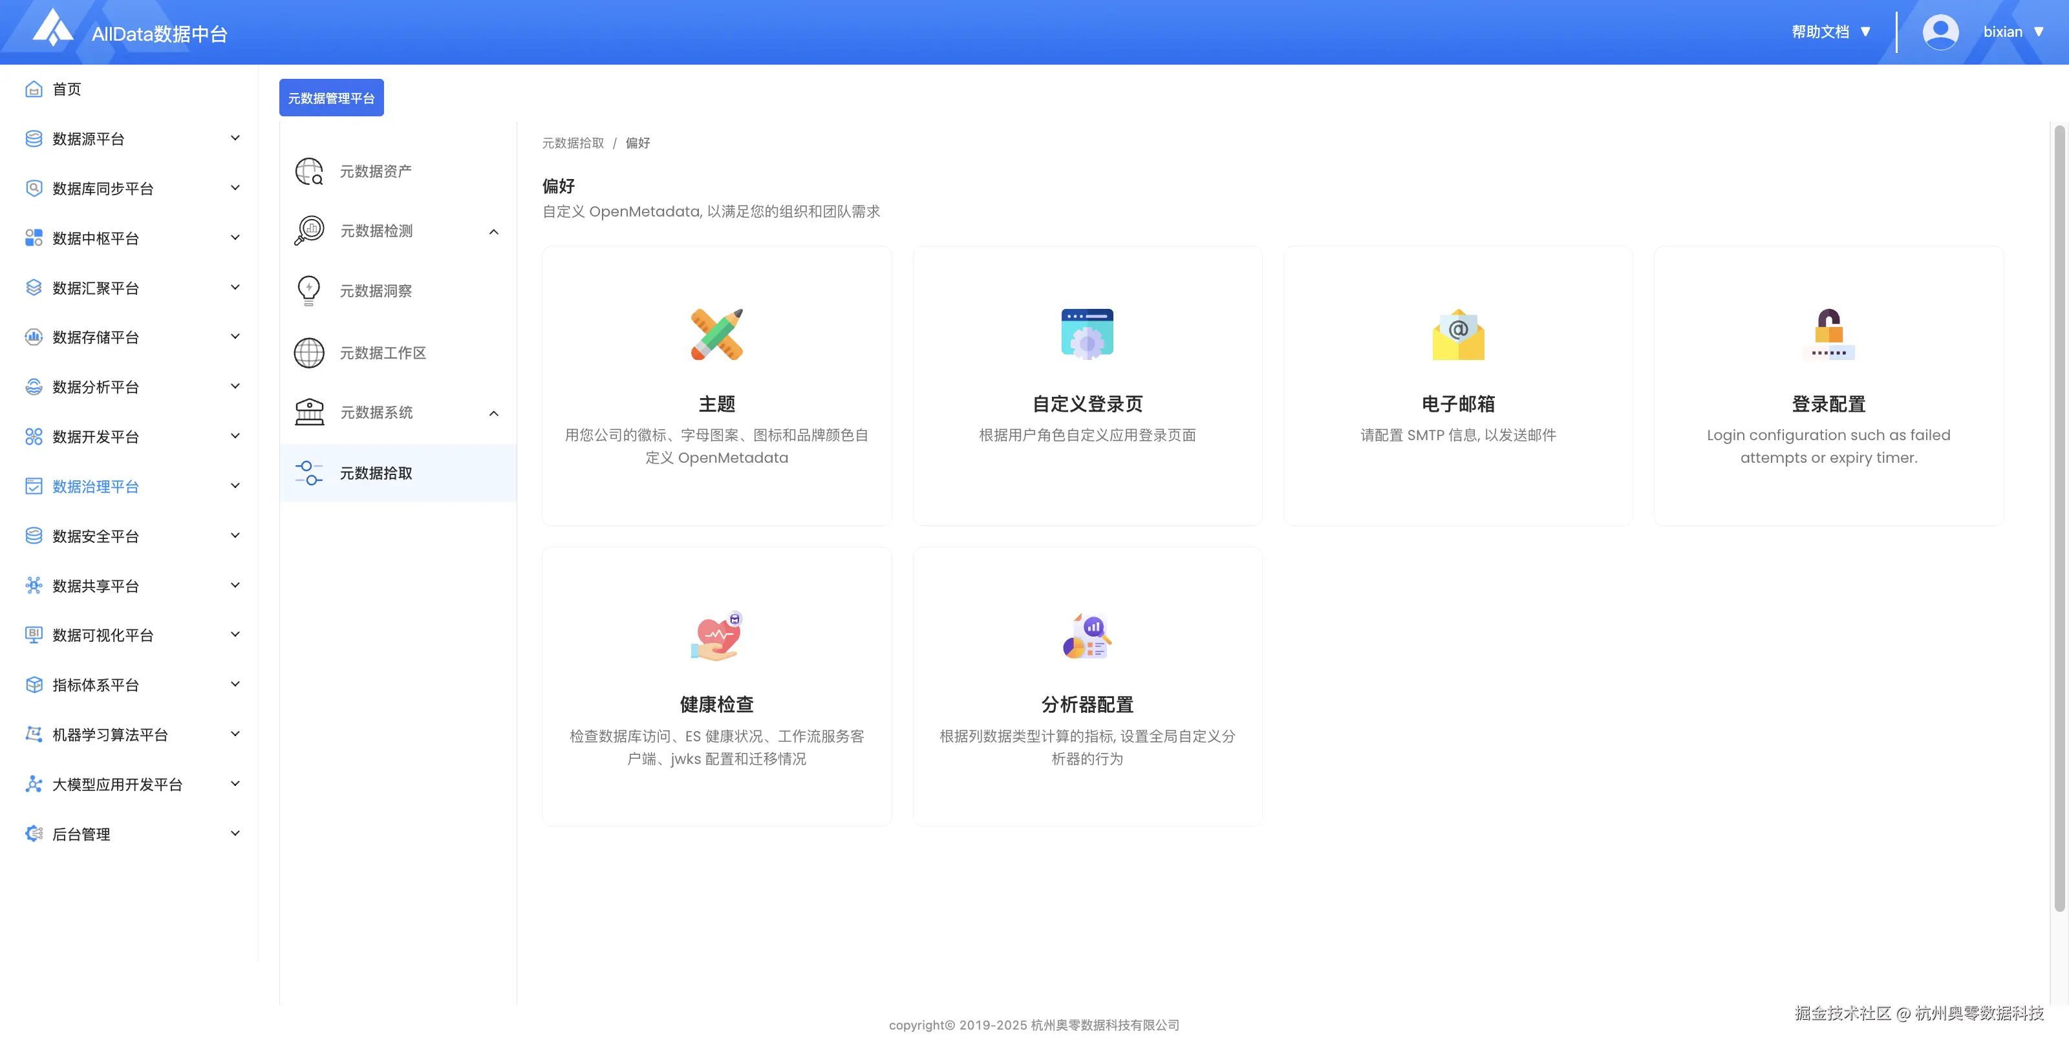The height and width of the screenshot is (1047, 2069).
Task: Open the custom login page browser-gear icon
Action: click(1087, 334)
